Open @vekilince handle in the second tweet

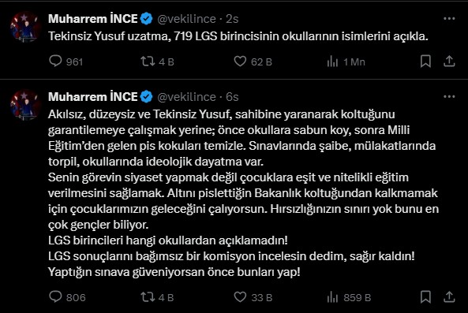point(186,97)
